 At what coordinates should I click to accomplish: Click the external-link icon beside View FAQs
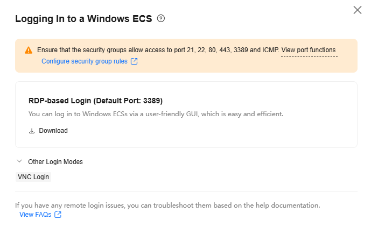58,215
